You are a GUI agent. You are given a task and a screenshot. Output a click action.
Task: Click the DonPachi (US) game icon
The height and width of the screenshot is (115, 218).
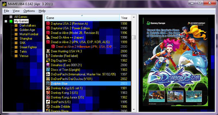click(x=48, y=102)
